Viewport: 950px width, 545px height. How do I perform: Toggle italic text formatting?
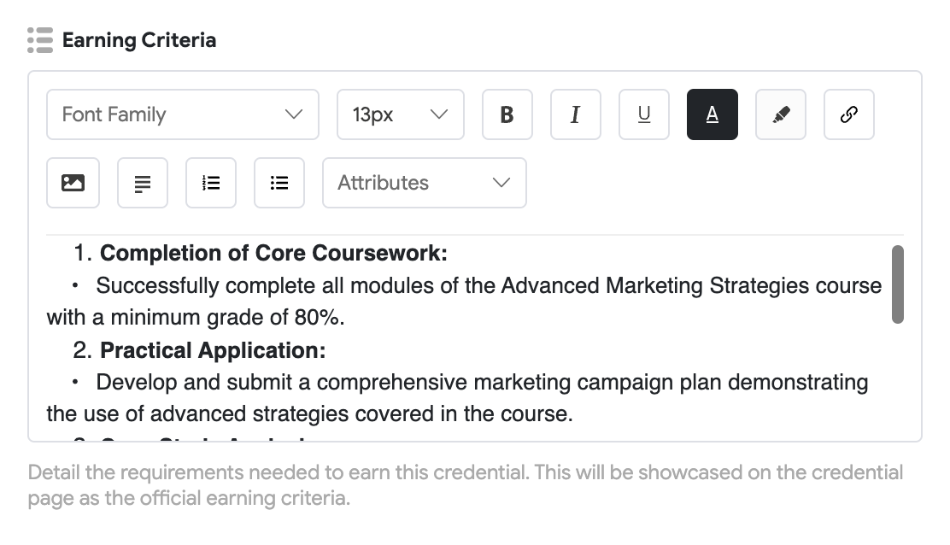(x=575, y=114)
